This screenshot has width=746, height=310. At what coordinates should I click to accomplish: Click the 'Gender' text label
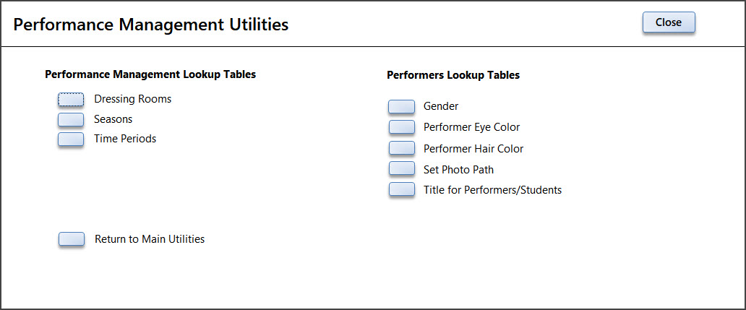[x=441, y=106]
